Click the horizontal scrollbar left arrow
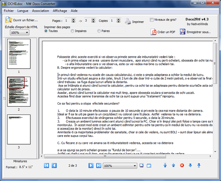The width and height of the screenshot is (221, 181). point(42,156)
